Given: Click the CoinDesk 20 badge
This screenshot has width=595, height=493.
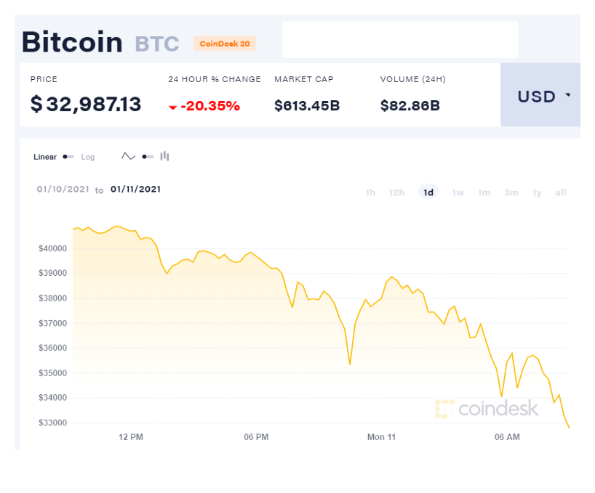Looking at the screenshot, I should coord(225,44).
